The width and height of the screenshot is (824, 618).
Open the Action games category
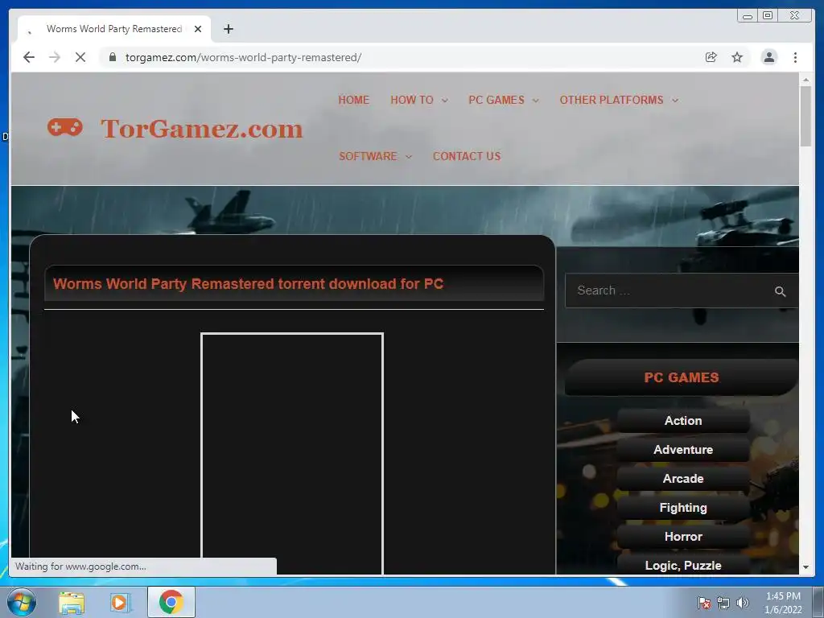683,420
